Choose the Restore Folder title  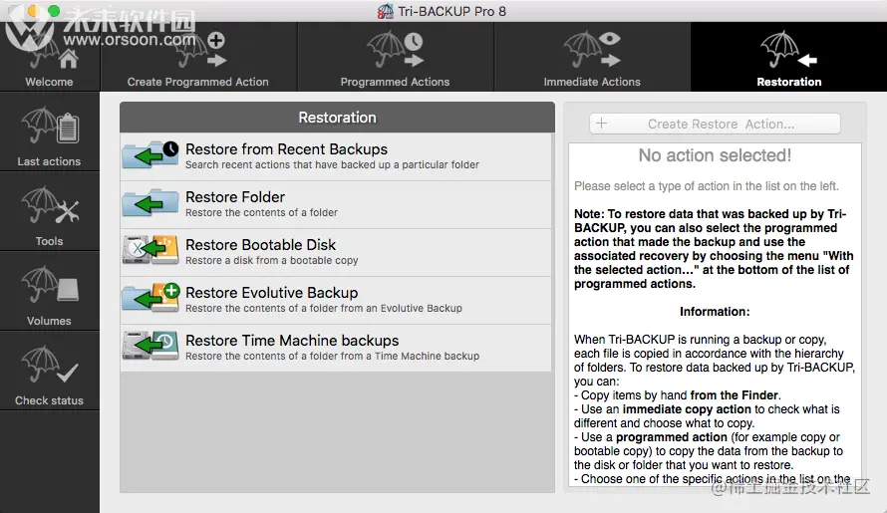(235, 197)
